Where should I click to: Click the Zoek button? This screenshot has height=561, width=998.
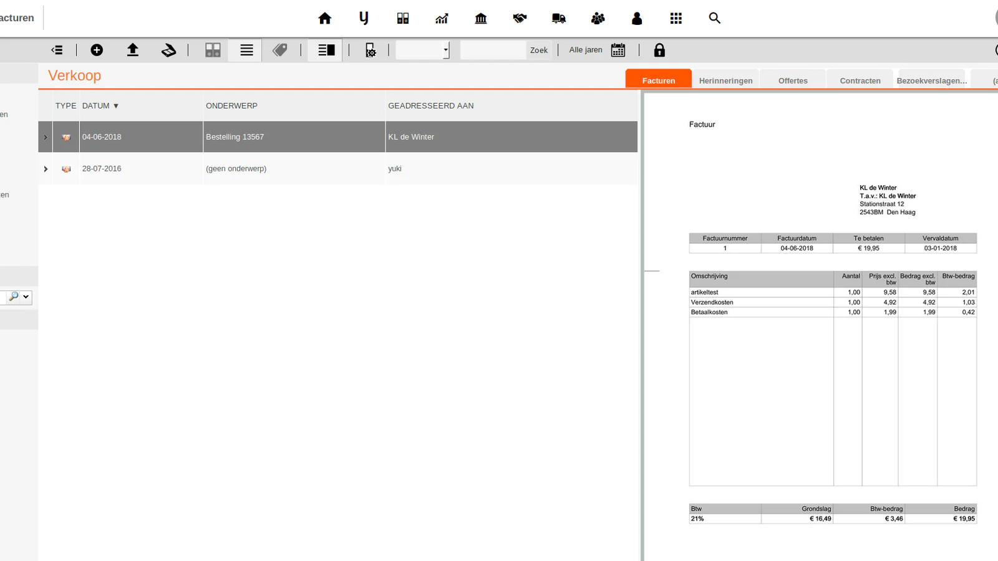pos(539,50)
